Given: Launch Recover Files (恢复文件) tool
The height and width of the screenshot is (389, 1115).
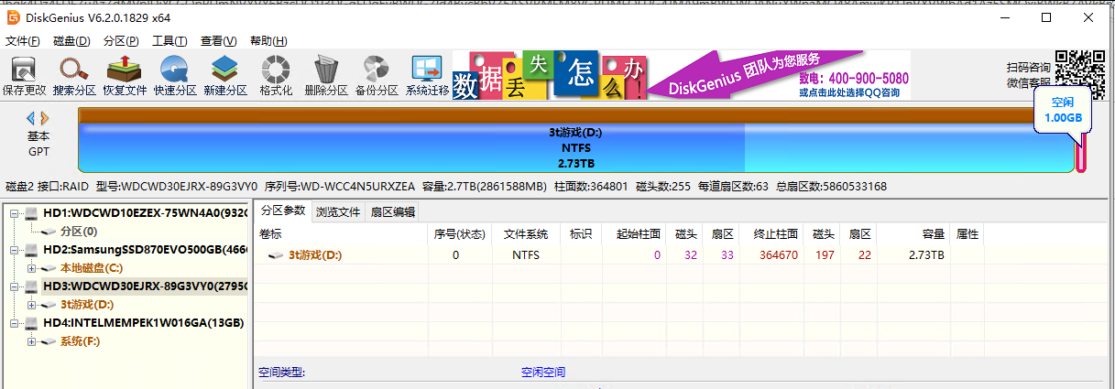Looking at the screenshot, I should 125,69.
